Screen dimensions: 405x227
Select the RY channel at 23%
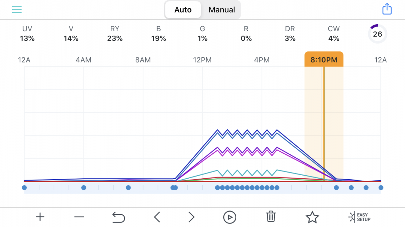click(115, 34)
